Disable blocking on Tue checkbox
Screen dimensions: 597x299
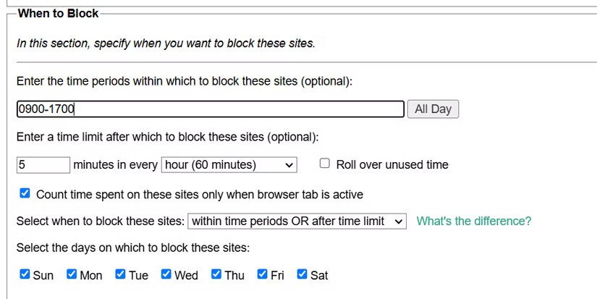pos(121,274)
